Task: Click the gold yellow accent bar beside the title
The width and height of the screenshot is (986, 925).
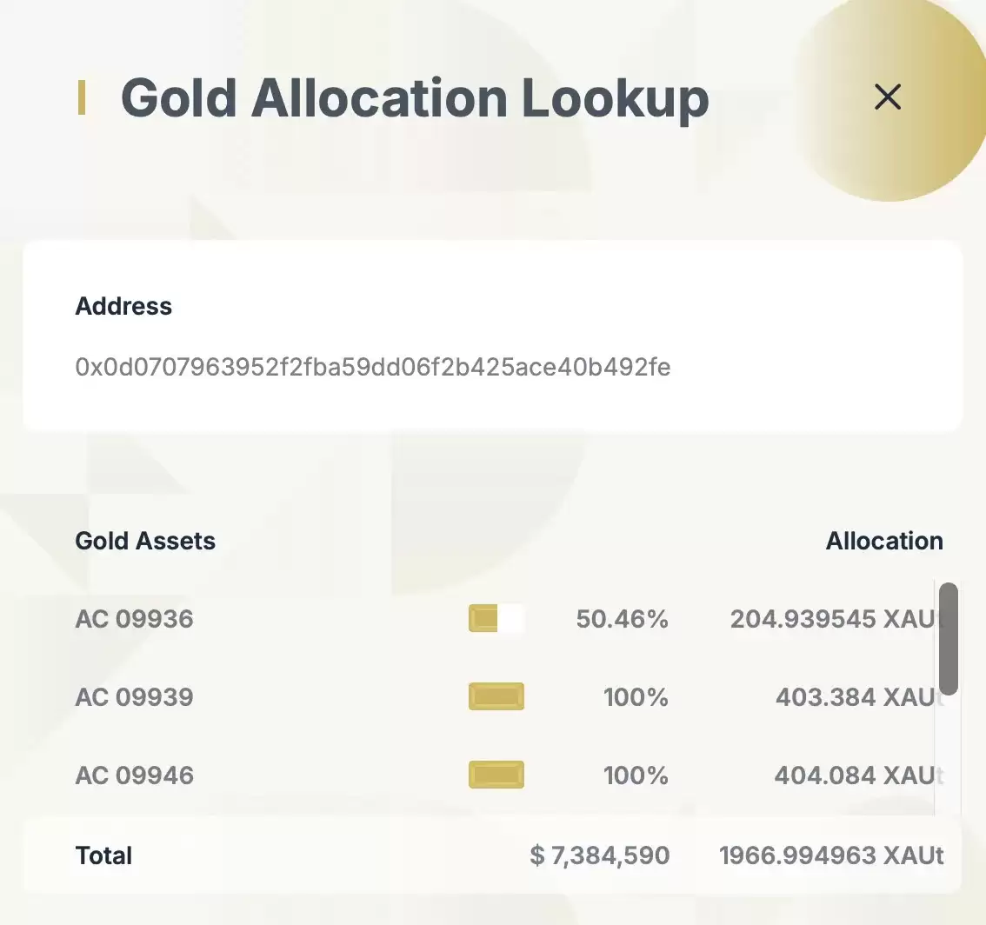Action: pyautogui.click(x=83, y=96)
